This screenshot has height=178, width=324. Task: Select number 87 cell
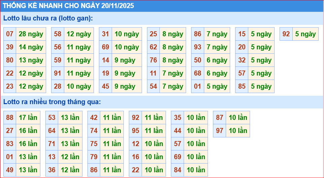click(x=220, y=118)
